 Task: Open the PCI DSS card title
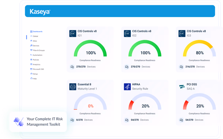click(x=192, y=84)
